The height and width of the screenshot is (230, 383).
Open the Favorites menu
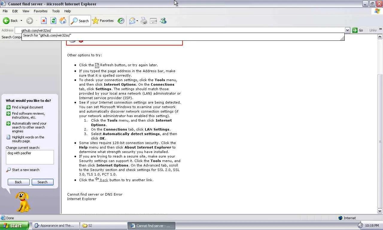(x=41, y=11)
